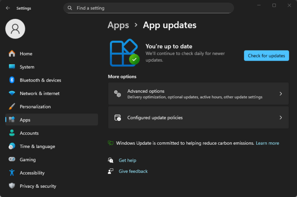The image size is (297, 197).
Task: Click the Personalization paintbrush icon
Action: 12,106
